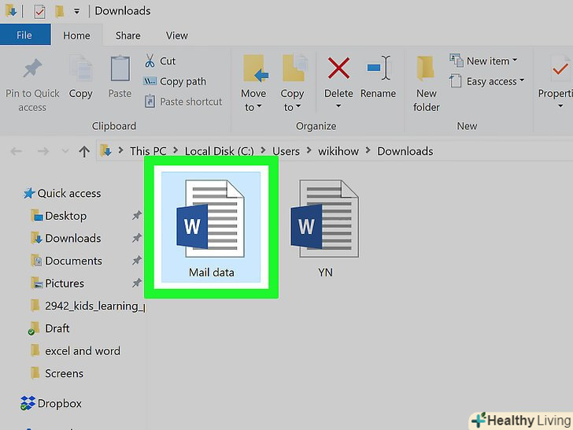Expand the Delete dropdown arrow

pyautogui.click(x=338, y=106)
